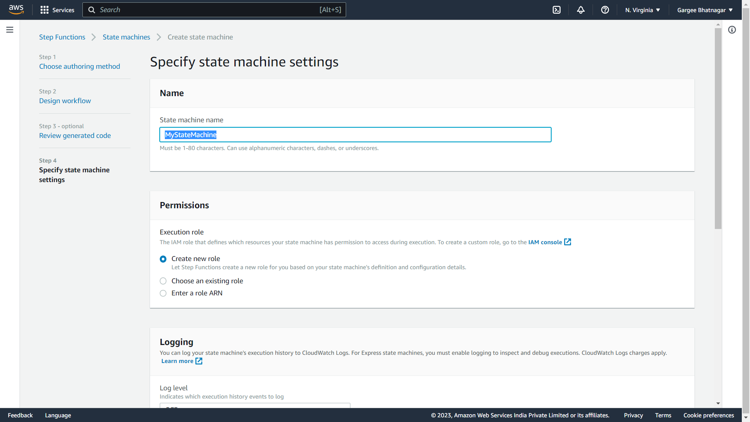Screen dimensions: 750x422
Task: Select Enter a role ARN option
Action: tap(163, 293)
